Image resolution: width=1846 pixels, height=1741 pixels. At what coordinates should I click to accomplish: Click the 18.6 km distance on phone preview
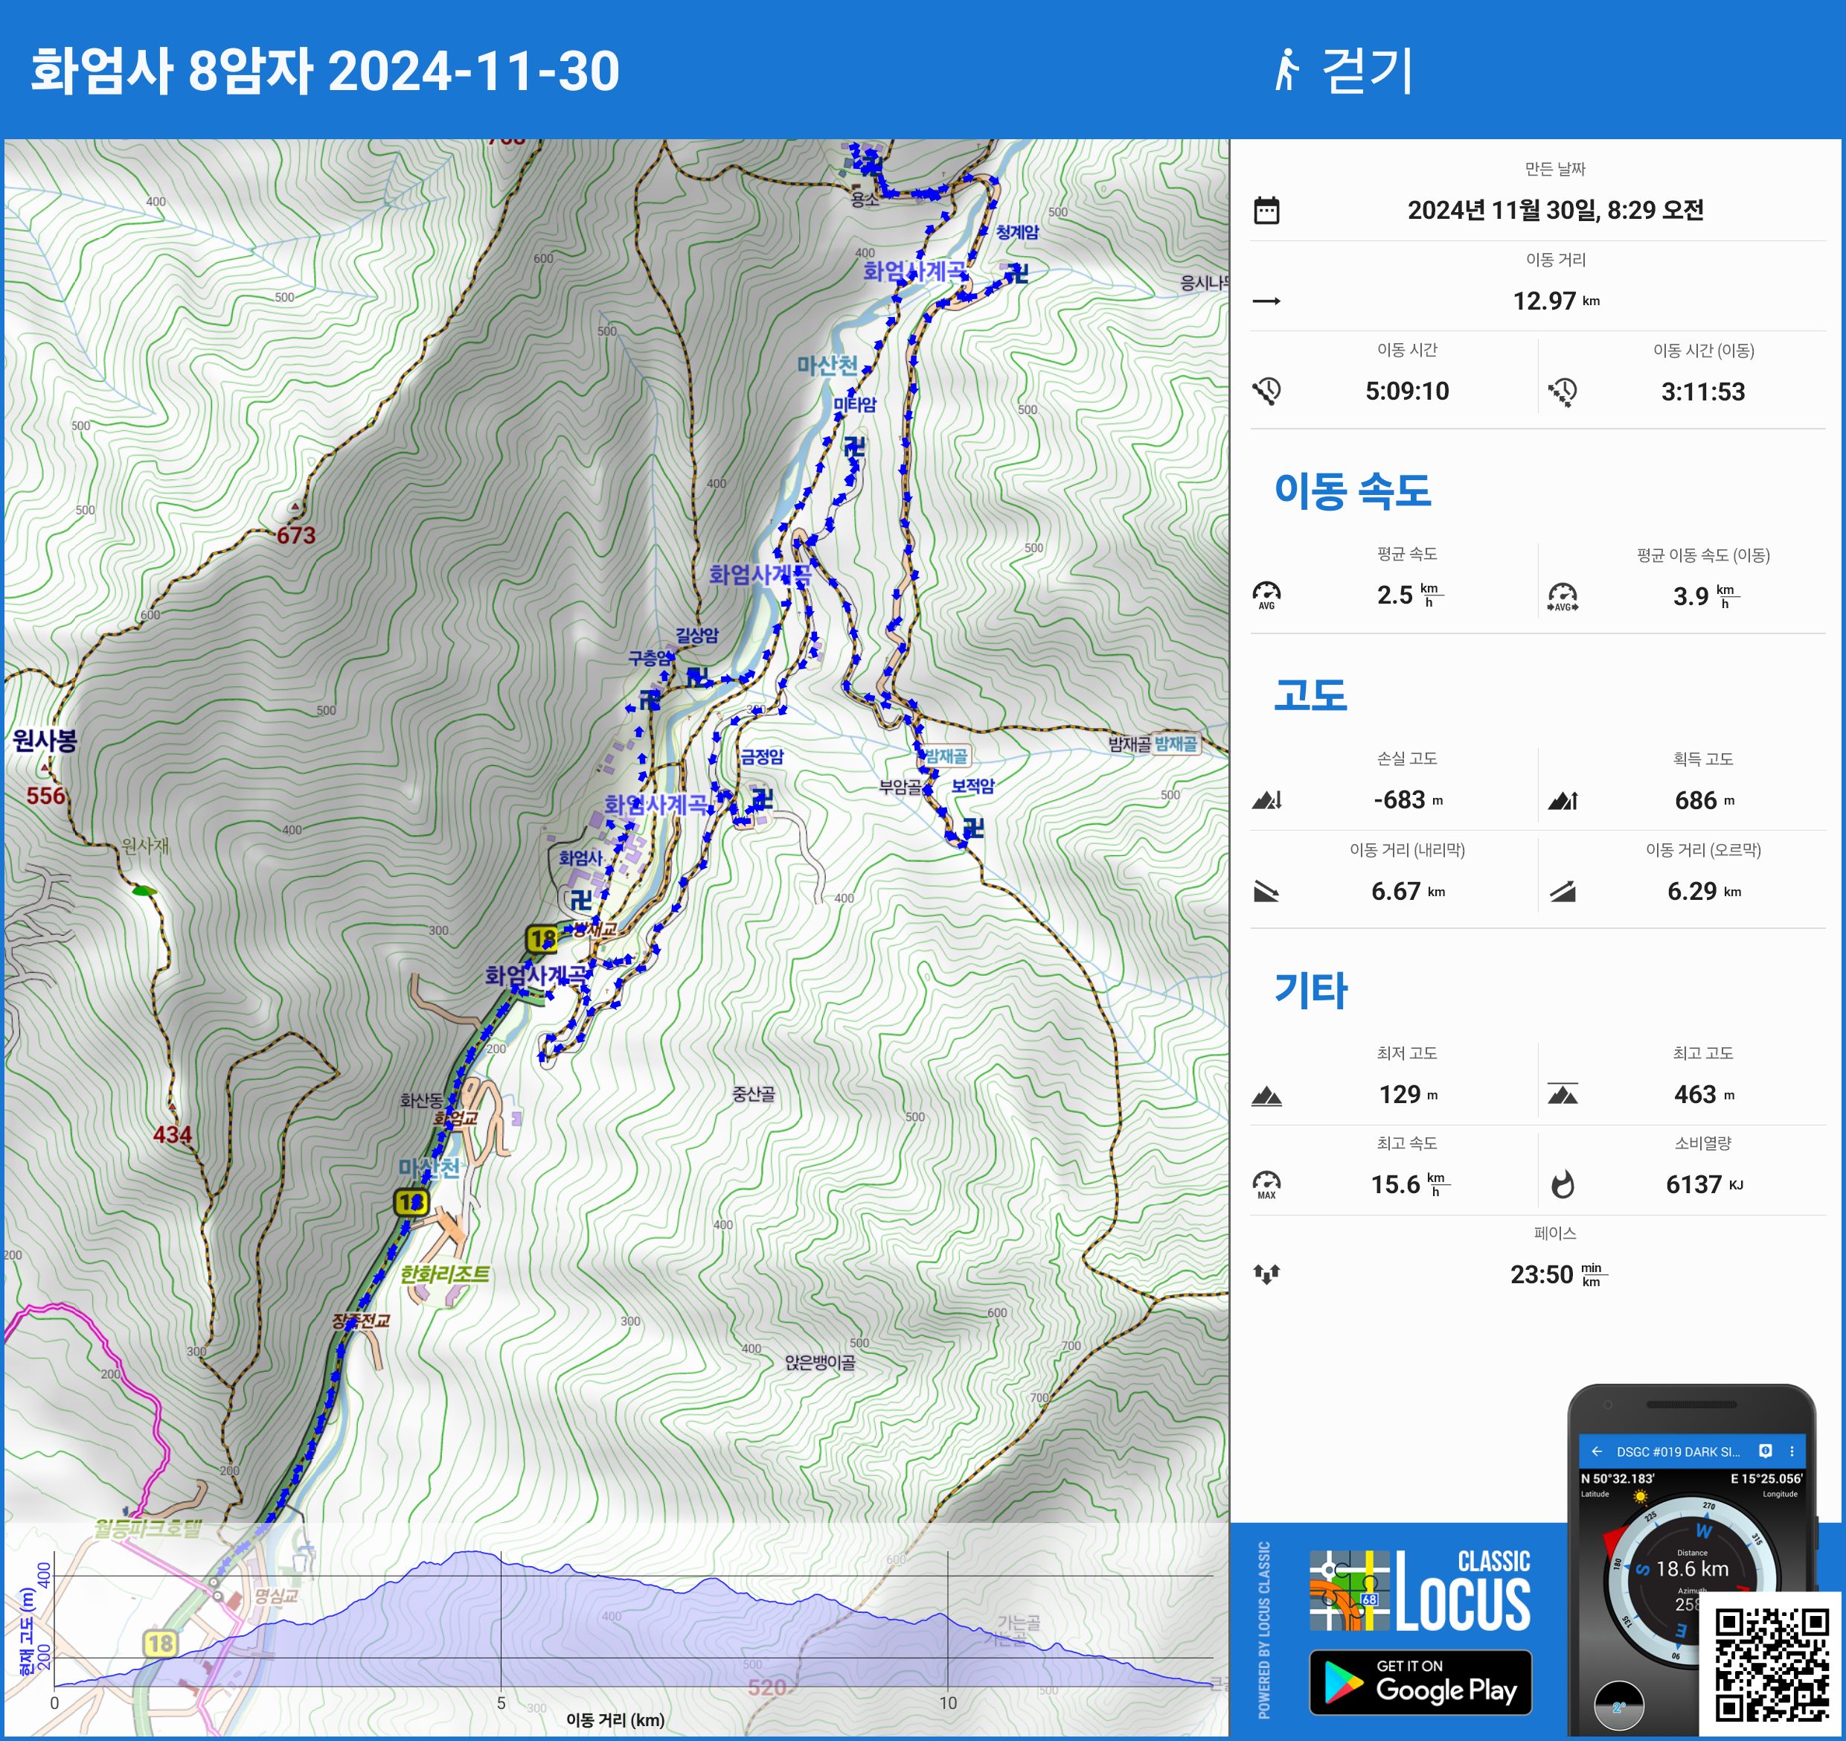pos(1692,1569)
